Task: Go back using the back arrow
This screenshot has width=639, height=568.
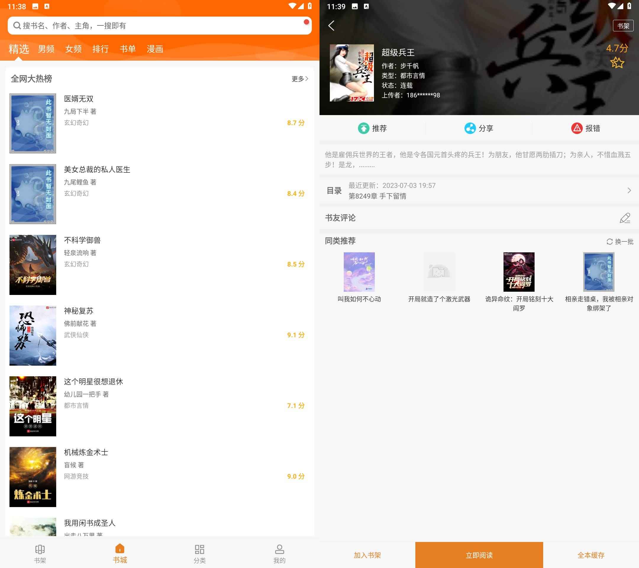Action: click(x=331, y=26)
